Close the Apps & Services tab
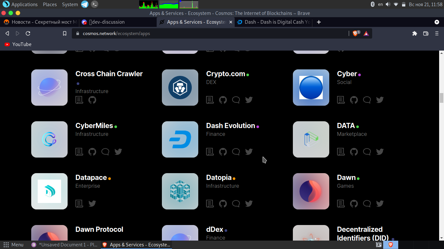 pyautogui.click(x=231, y=22)
